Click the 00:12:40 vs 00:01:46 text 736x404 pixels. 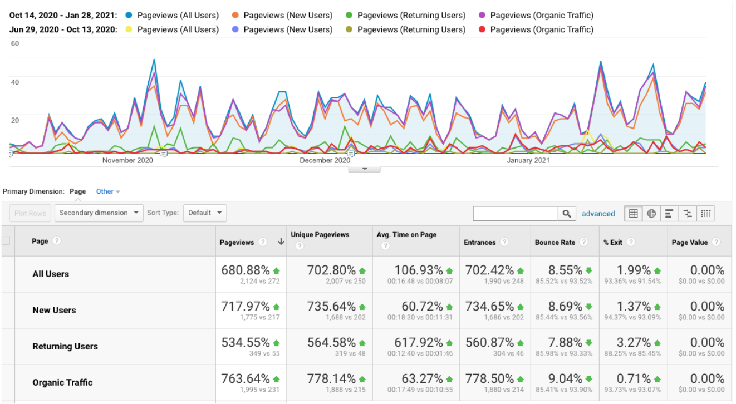pos(420,354)
